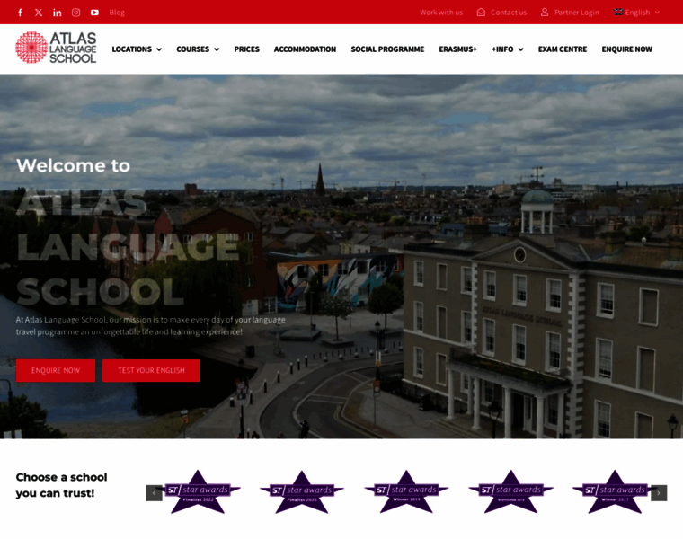Open the English language selector
Viewport: 683px width, 539px height.
click(x=637, y=13)
